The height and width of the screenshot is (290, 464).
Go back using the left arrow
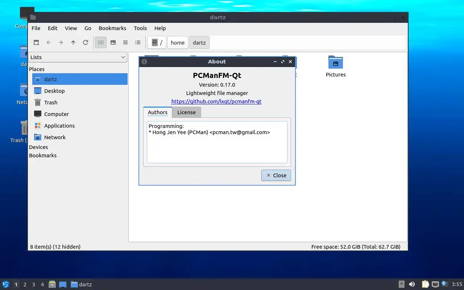[x=49, y=42]
